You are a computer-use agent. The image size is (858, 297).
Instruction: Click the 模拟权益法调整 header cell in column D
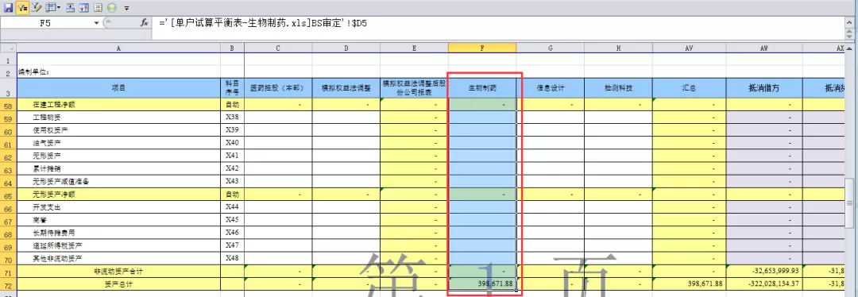pos(346,88)
